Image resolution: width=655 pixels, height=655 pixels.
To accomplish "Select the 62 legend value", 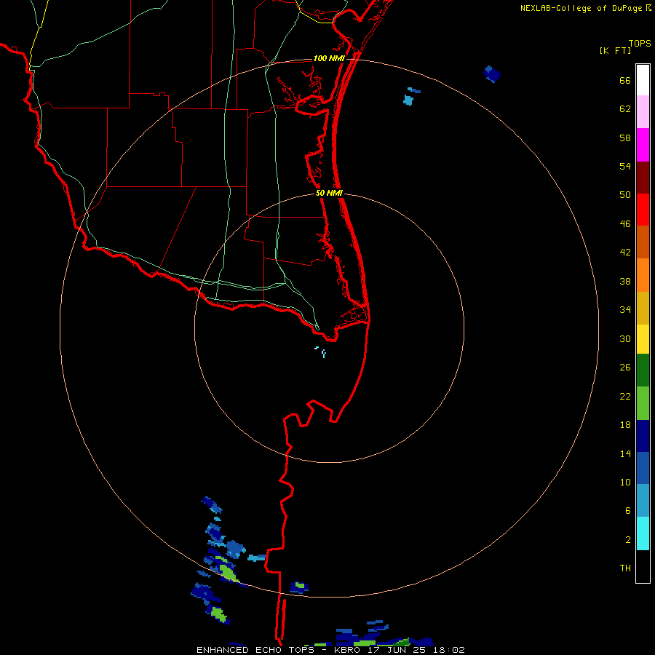I will [x=625, y=109].
